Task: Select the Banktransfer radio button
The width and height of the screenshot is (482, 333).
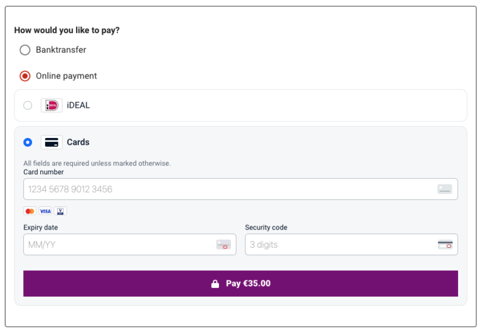Action: (25, 50)
